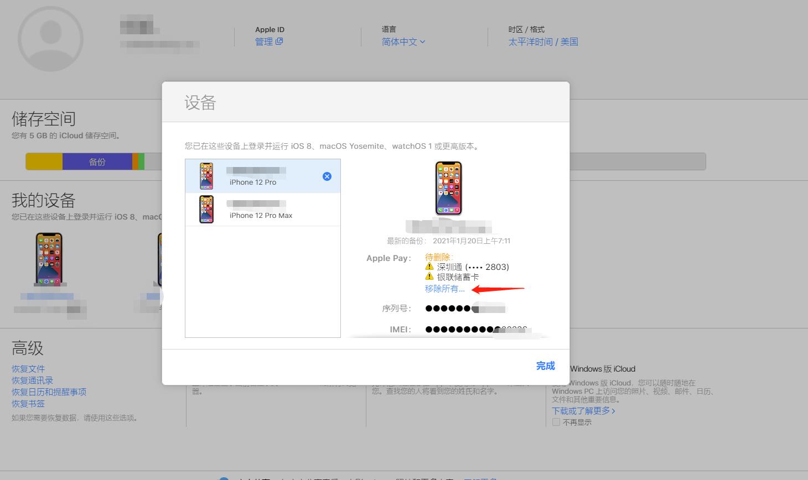This screenshot has width=808, height=480.
Task: Click warning icon next to 银联储蓄卡
Action: (429, 276)
